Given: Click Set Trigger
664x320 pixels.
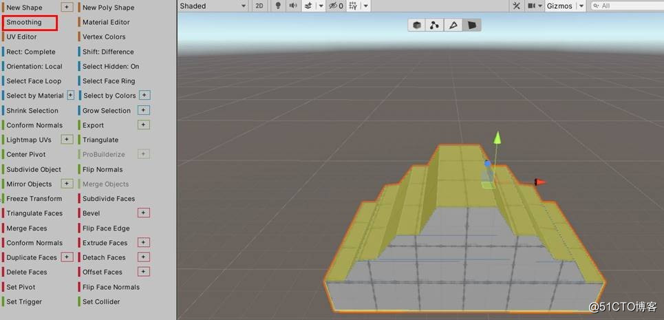Looking at the screenshot, I should pos(23,301).
